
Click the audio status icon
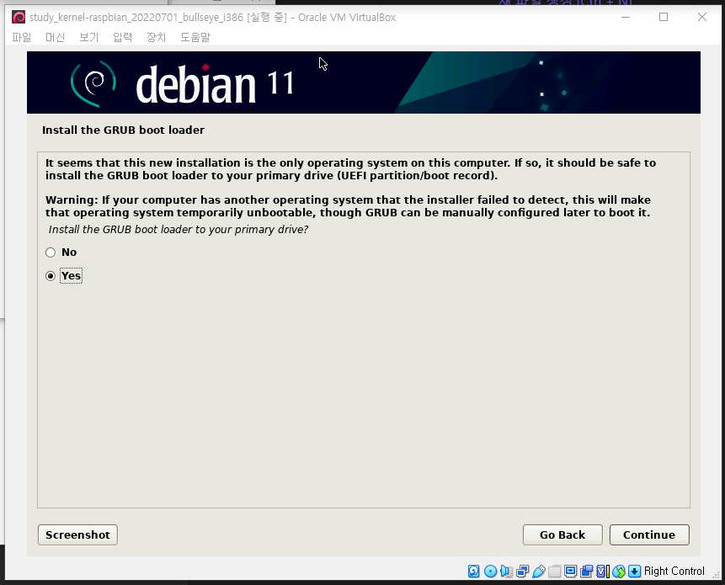pos(506,572)
